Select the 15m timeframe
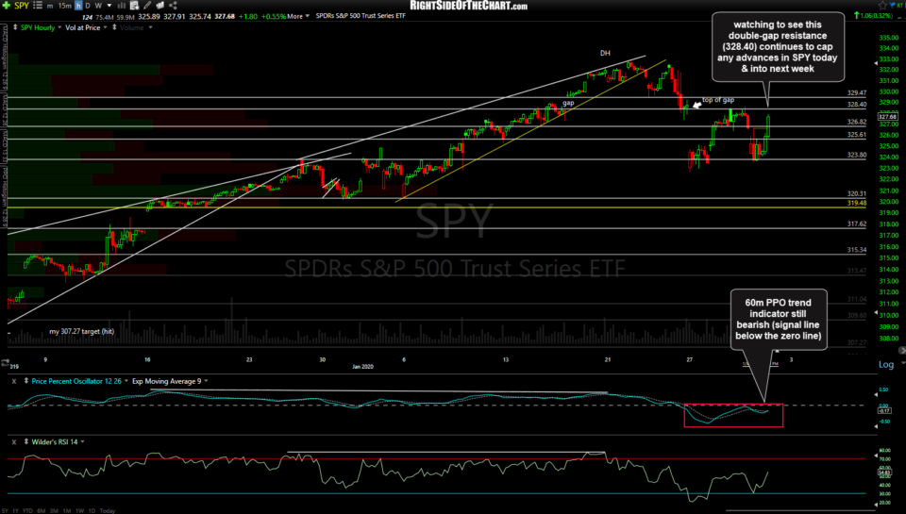This screenshot has width=906, height=514. click(65, 6)
